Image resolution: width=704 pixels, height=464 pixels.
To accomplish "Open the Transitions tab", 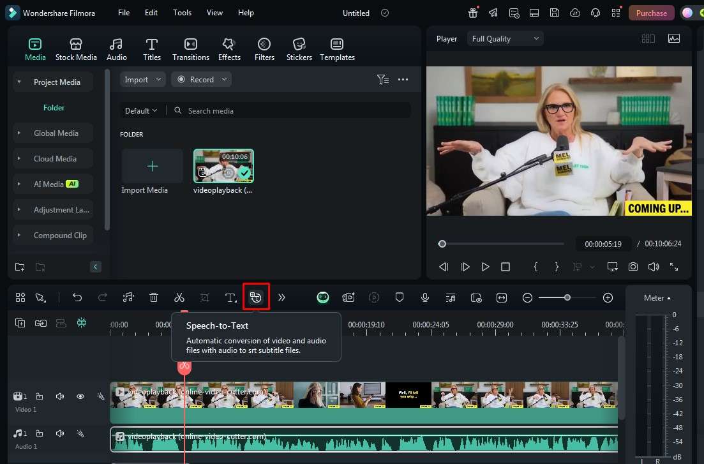I will (x=191, y=49).
